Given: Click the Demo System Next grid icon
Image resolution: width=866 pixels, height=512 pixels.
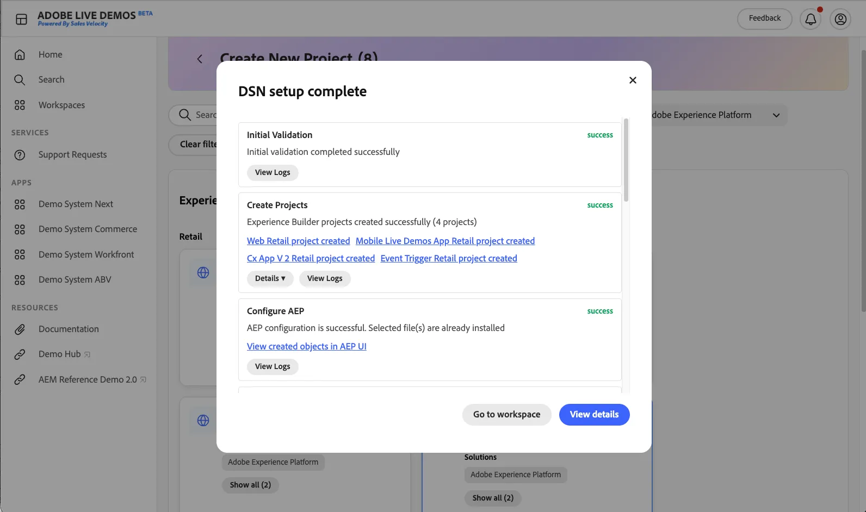Looking at the screenshot, I should (x=20, y=204).
